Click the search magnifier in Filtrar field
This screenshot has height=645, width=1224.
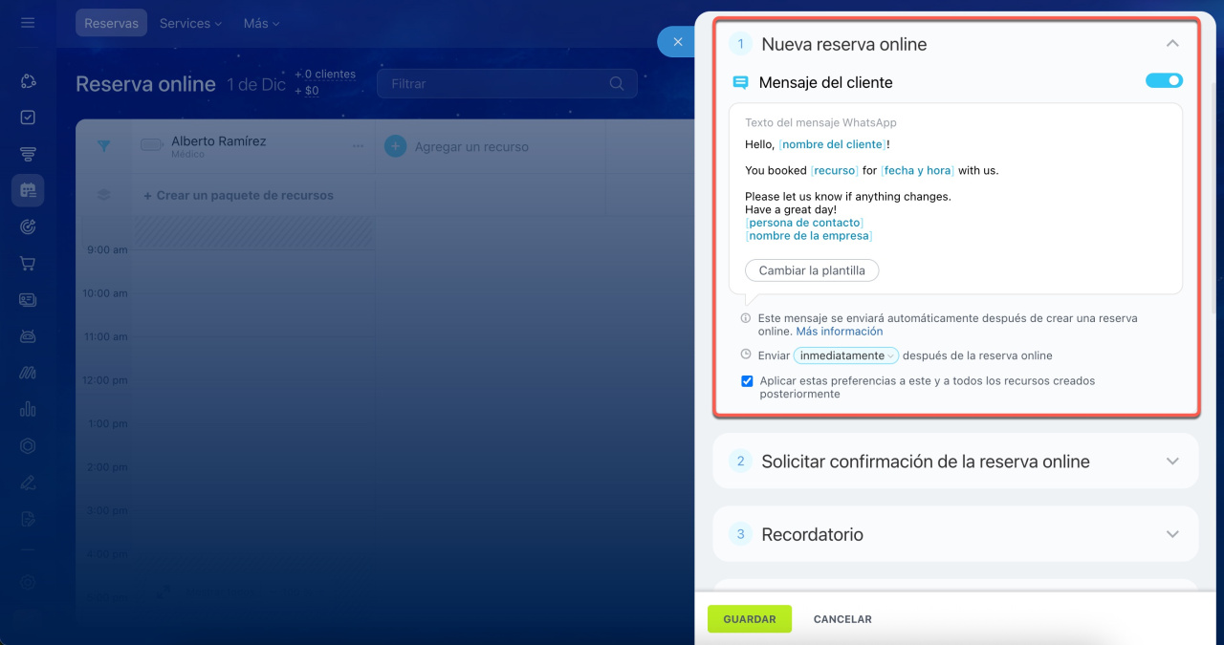[617, 84]
